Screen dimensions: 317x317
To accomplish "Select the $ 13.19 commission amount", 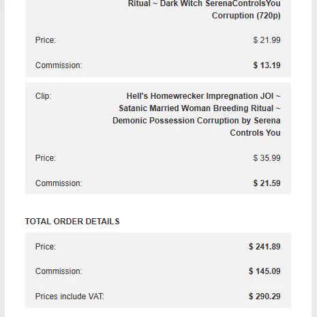I will point(267,65).
